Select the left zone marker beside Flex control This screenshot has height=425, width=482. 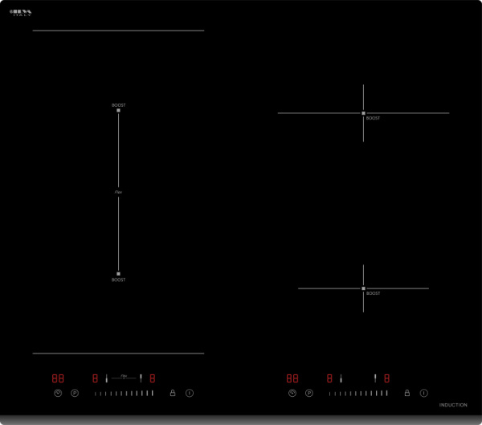pyautogui.click(x=107, y=378)
